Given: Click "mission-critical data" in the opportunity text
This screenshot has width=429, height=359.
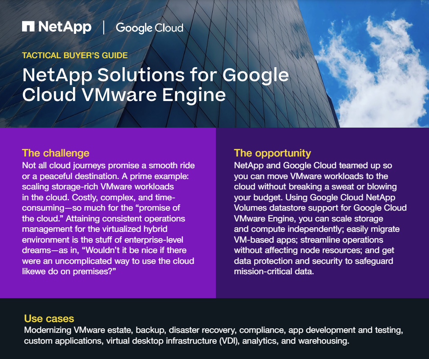Looking at the screenshot, I should pos(273,272).
